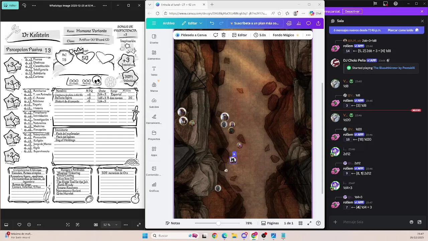Toggle the Notas panel in Canva
Viewport: 428px width, 241px height.
pyautogui.click(x=173, y=223)
